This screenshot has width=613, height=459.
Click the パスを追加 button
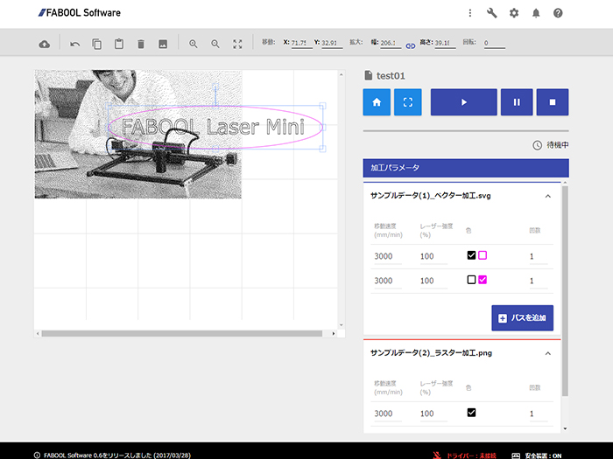pyautogui.click(x=522, y=317)
